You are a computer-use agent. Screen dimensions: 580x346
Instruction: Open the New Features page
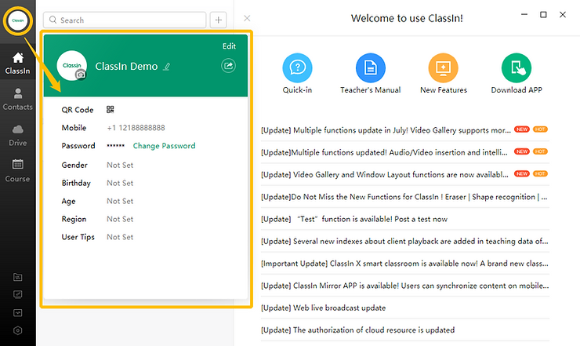click(x=443, y=70)
